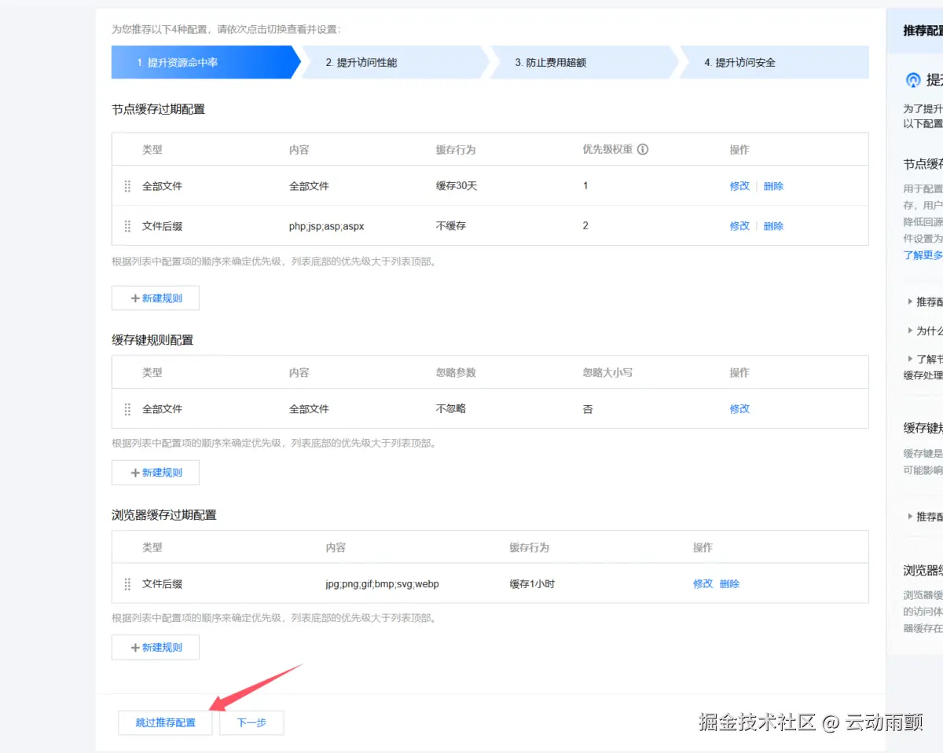Click the 跳过推荐配置 button
Screen dimensions: 943x753
point(164,722)
